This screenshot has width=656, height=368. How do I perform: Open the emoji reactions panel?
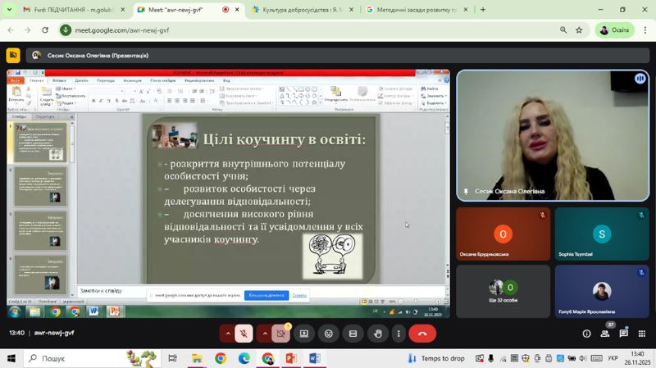point(329,334)
